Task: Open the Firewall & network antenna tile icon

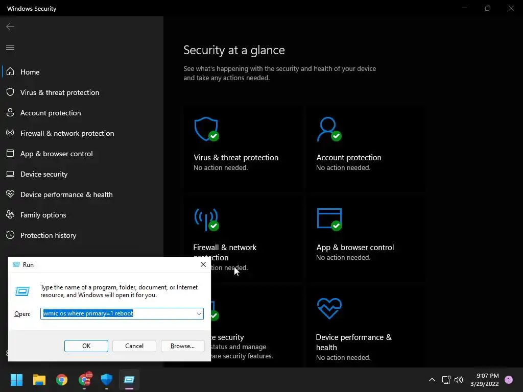Action: pos(206,219)
